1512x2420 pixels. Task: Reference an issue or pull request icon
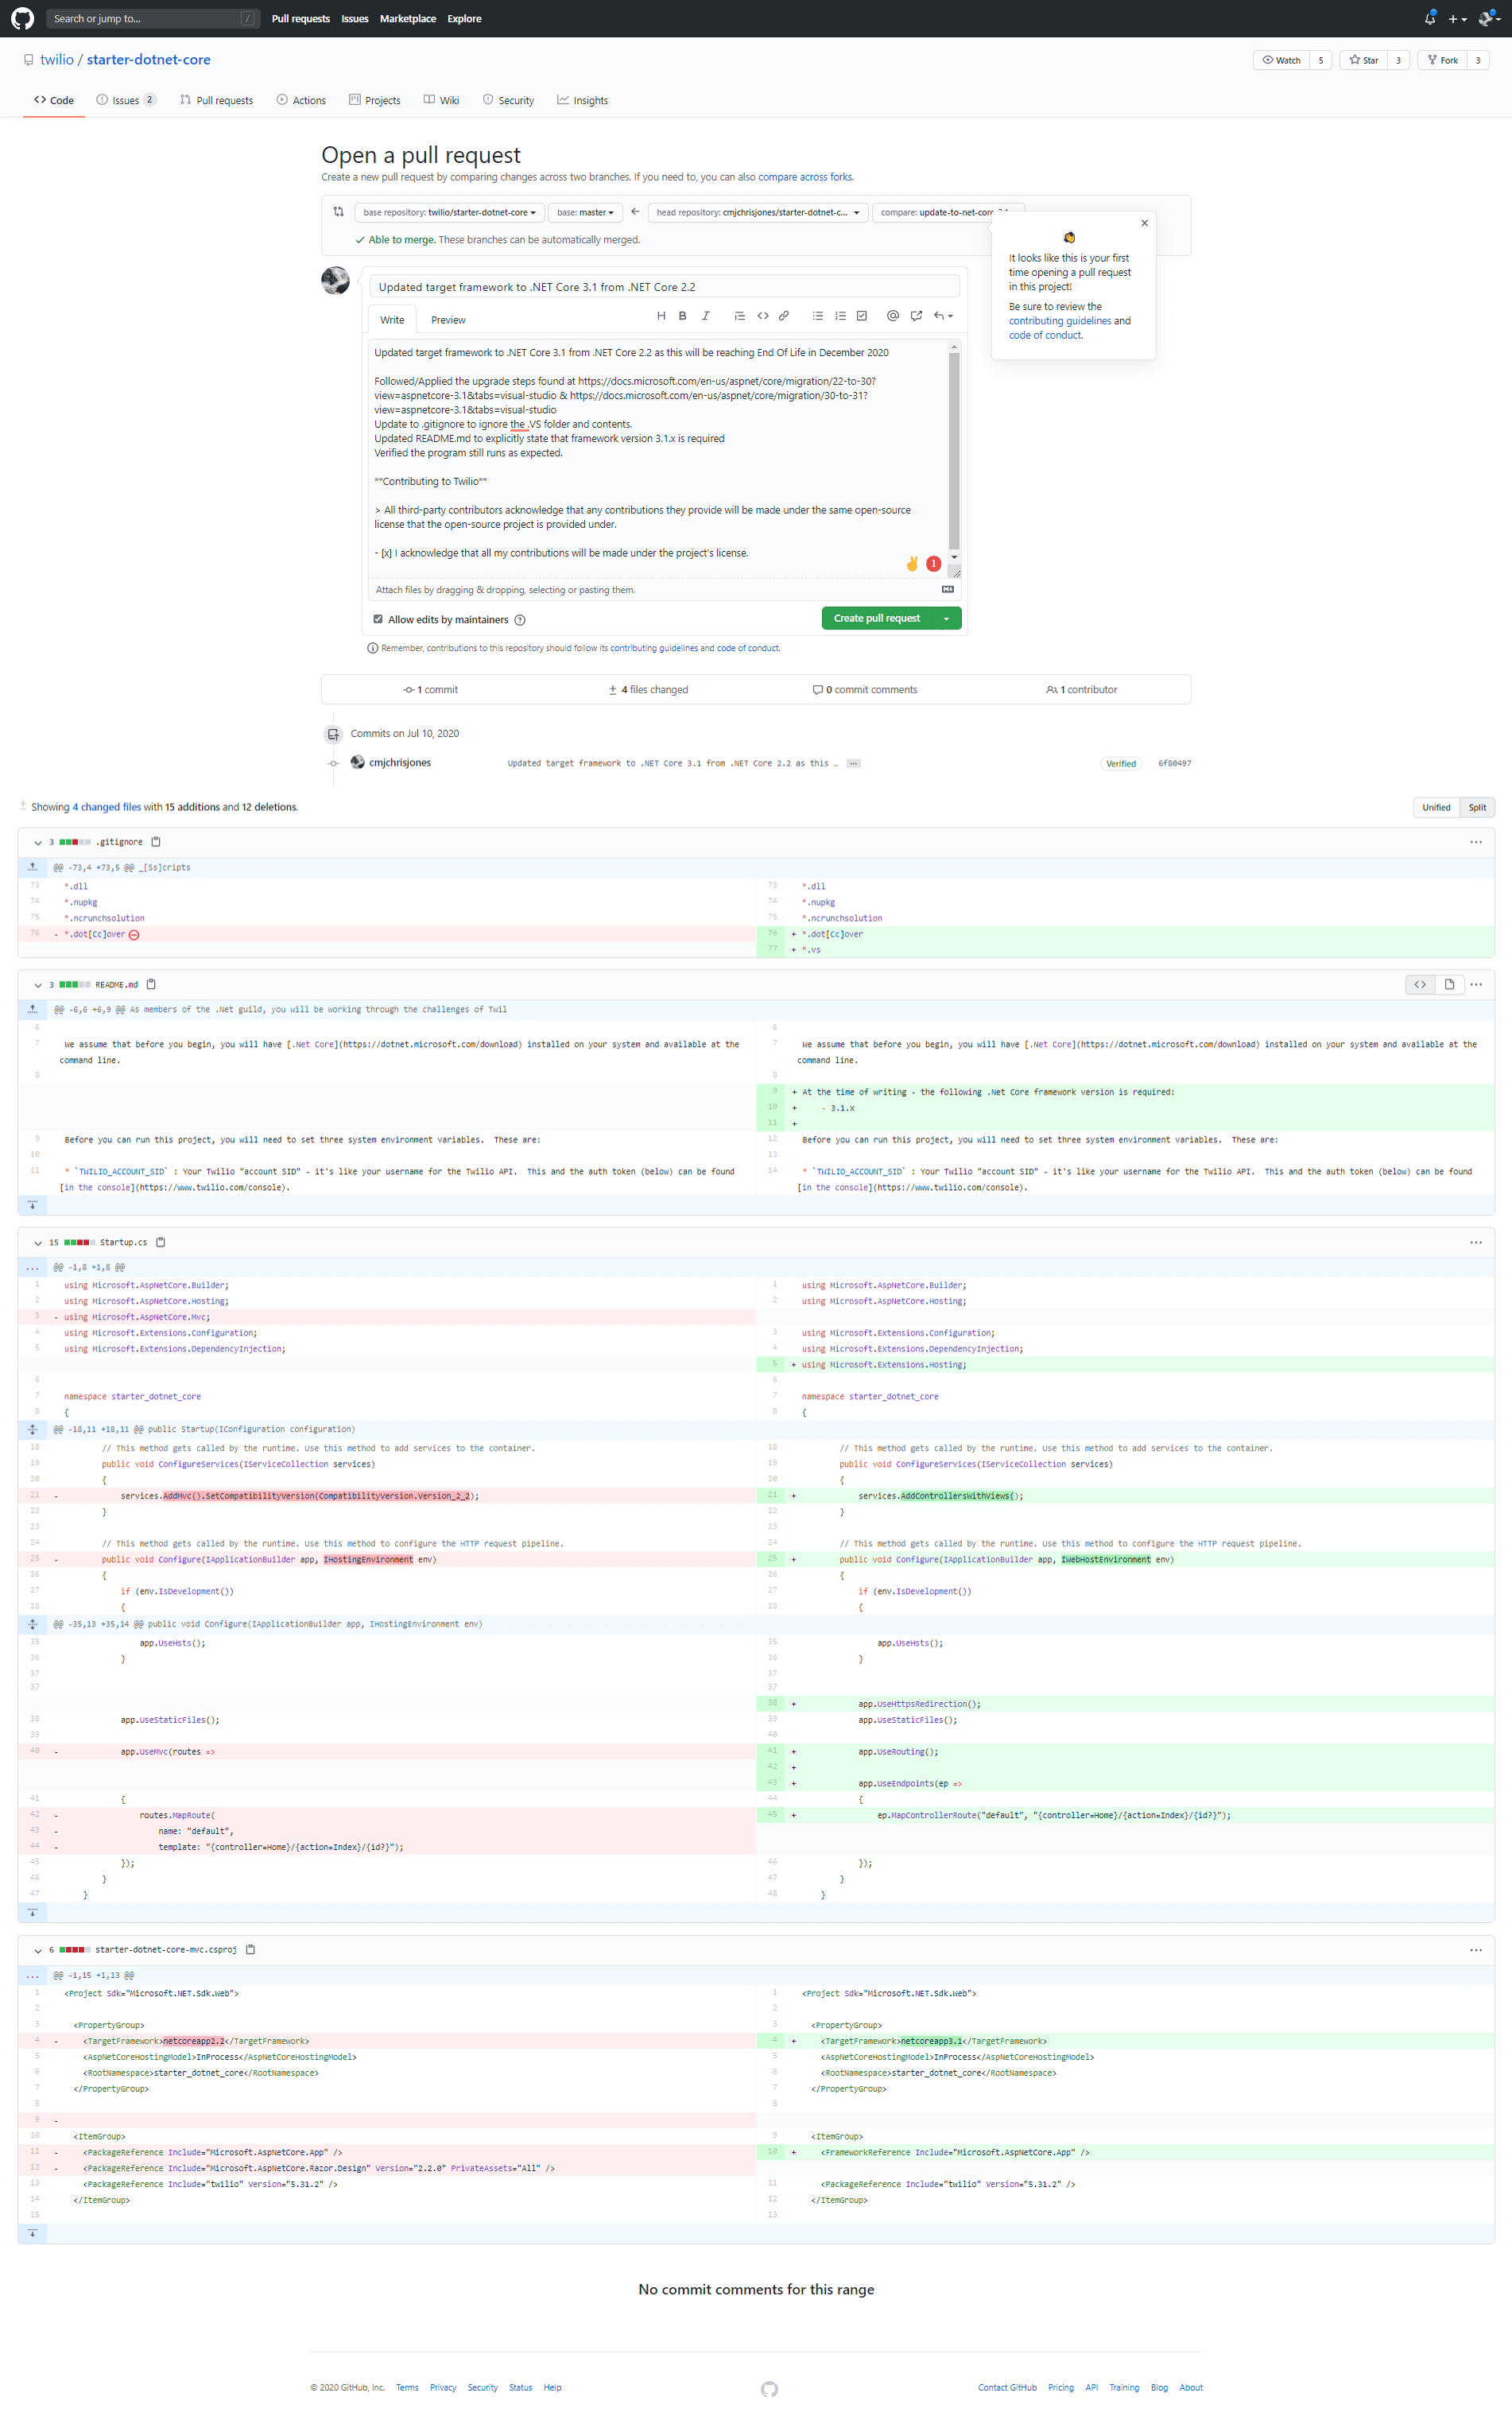pos(916,316)
